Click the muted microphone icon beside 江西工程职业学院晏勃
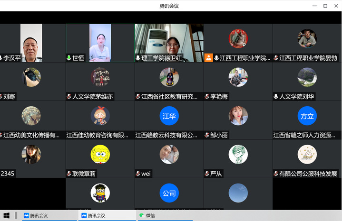 click(x=276, y=58)
